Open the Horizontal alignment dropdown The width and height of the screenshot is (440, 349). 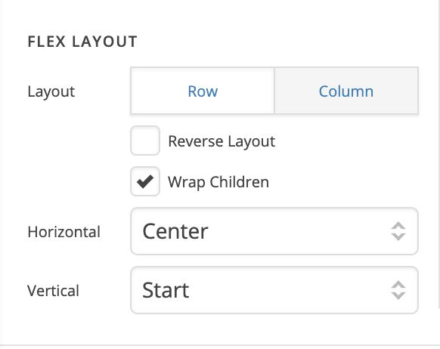point(274,231)
